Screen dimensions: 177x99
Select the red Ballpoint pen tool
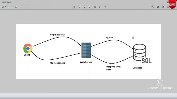pos(79,7)
